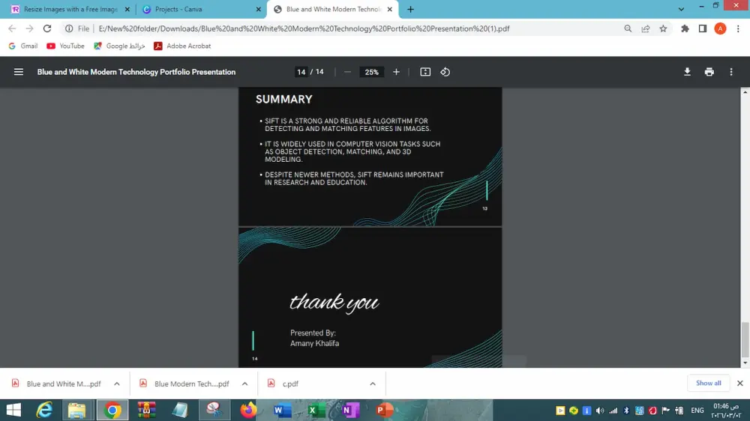
Task: Click Show all downloads button
Action: point(709,384)
